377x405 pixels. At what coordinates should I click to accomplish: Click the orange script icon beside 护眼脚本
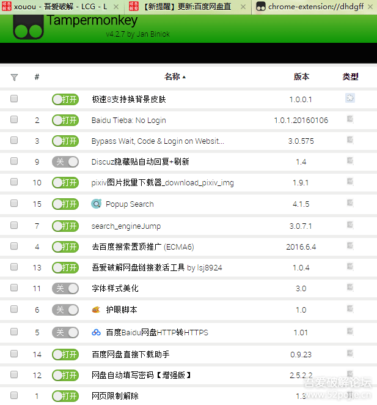pyautogui.click(x=96, y=310)
